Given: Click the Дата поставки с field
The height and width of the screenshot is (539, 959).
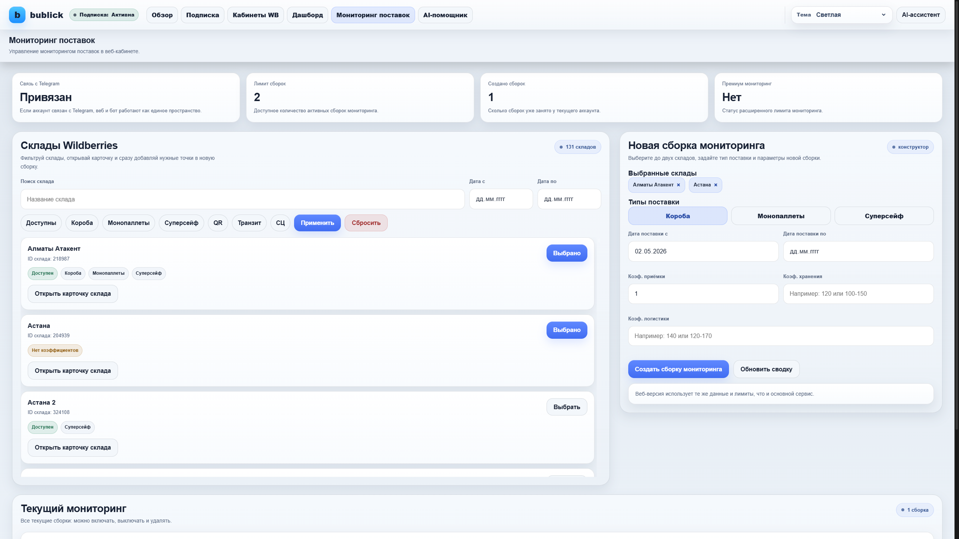Looking at the screenshot, I should coord(703,252).
